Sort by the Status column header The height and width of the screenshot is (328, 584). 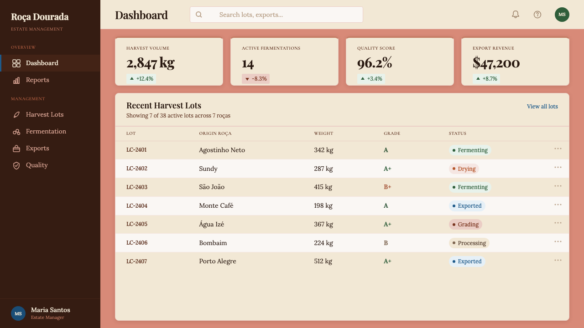tap(458, 133)
